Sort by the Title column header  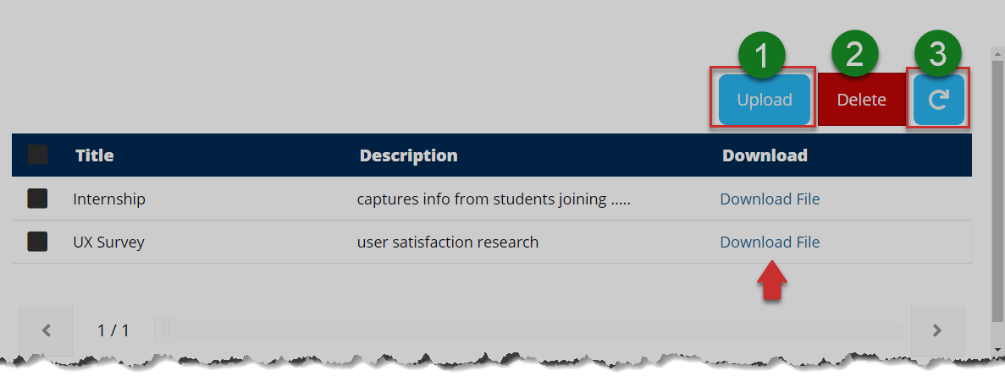click(x=94, y=155)
